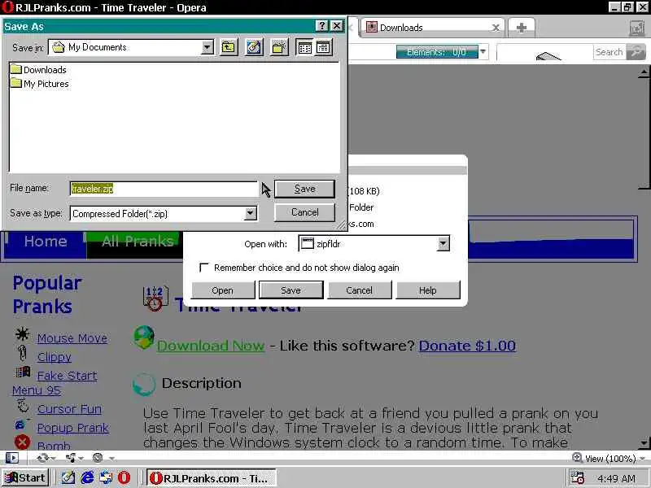Viewport: 651px width, 488px height.
Task: Switch to Details view in Save As
Action: point(323,47)
